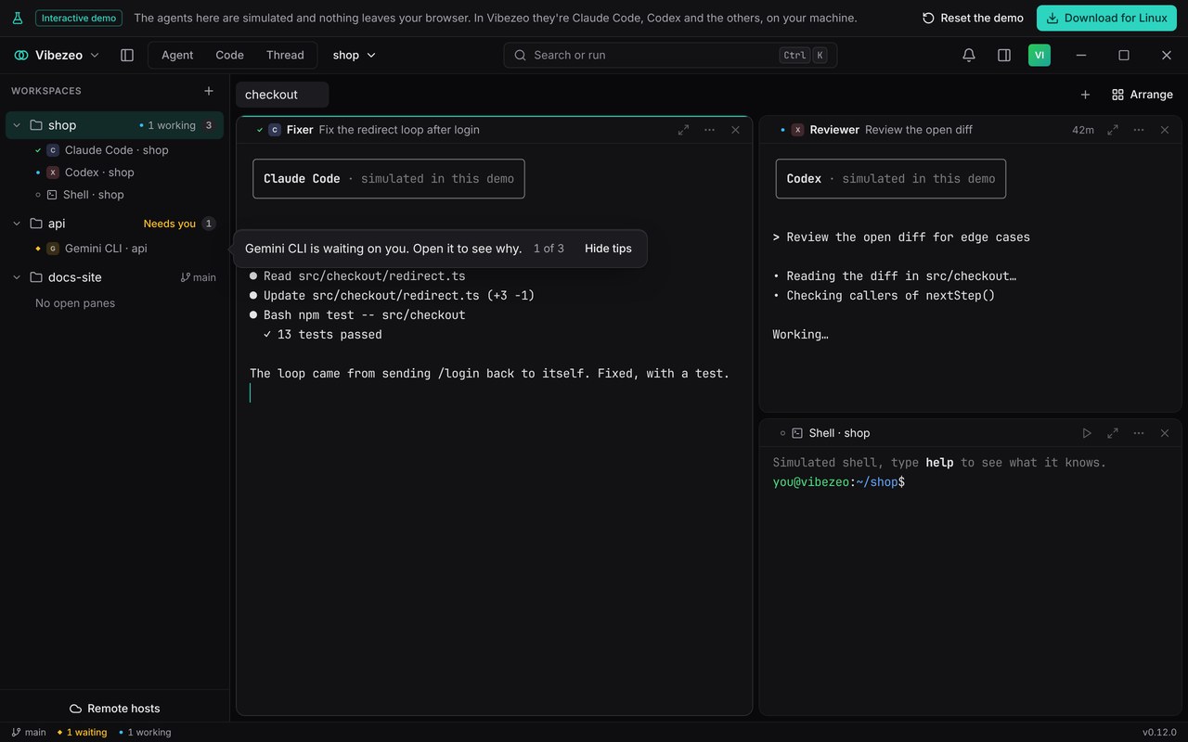
Task: Open the Shell · shop pane's more options
Action: click(x=1139, y=433)
